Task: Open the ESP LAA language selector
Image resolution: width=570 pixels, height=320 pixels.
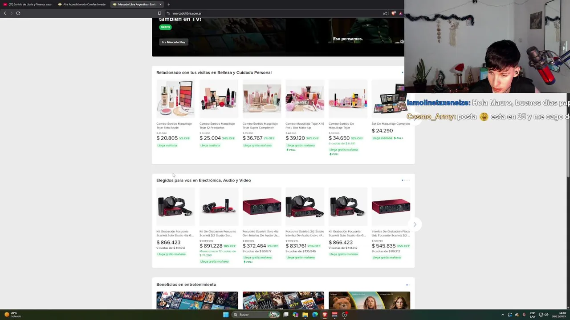Action: coord(533,315)
